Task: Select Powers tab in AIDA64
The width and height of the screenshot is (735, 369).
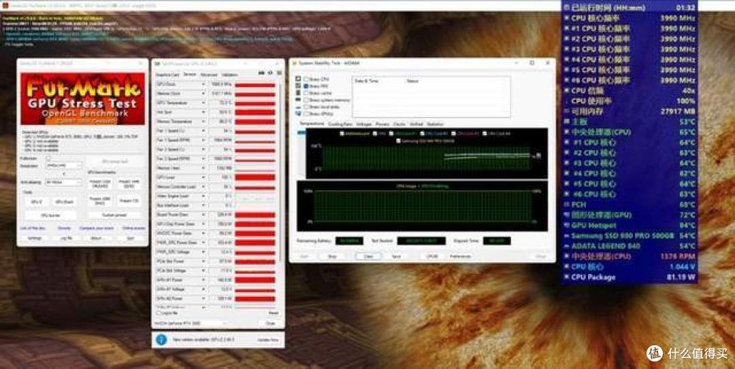Action: [382, 124]
